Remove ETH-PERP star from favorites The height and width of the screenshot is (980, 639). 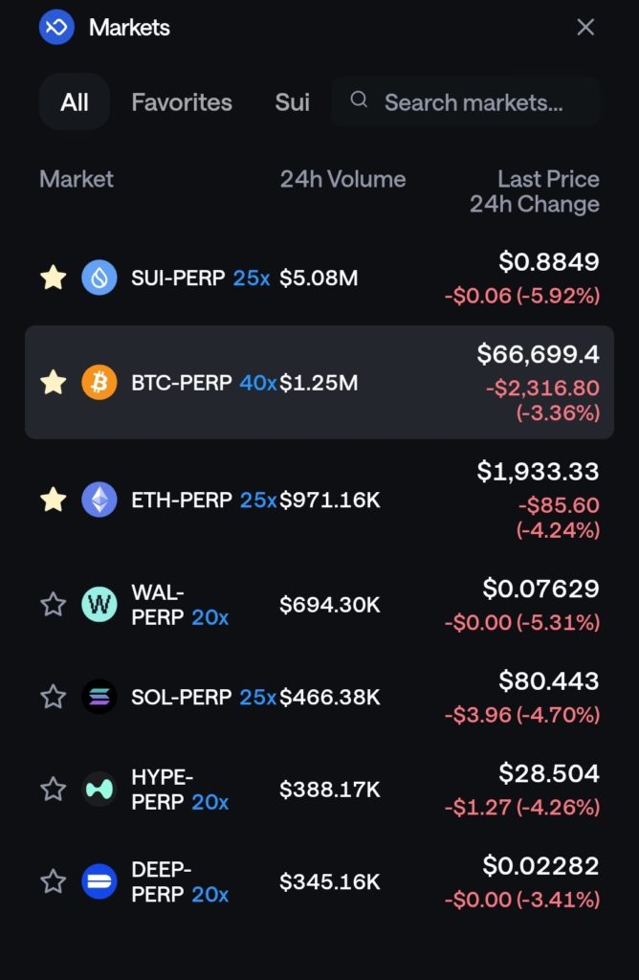click(x=54, y=499)
